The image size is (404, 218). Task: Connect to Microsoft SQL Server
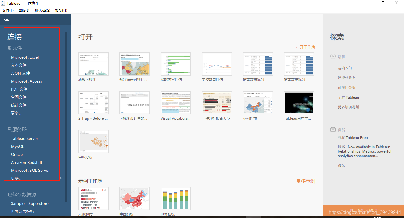[x=30, y=170]
